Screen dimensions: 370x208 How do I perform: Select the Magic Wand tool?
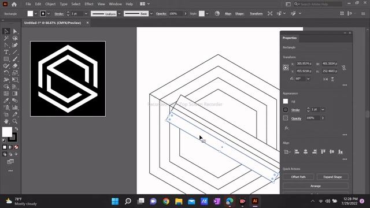[x=6, y=38]
